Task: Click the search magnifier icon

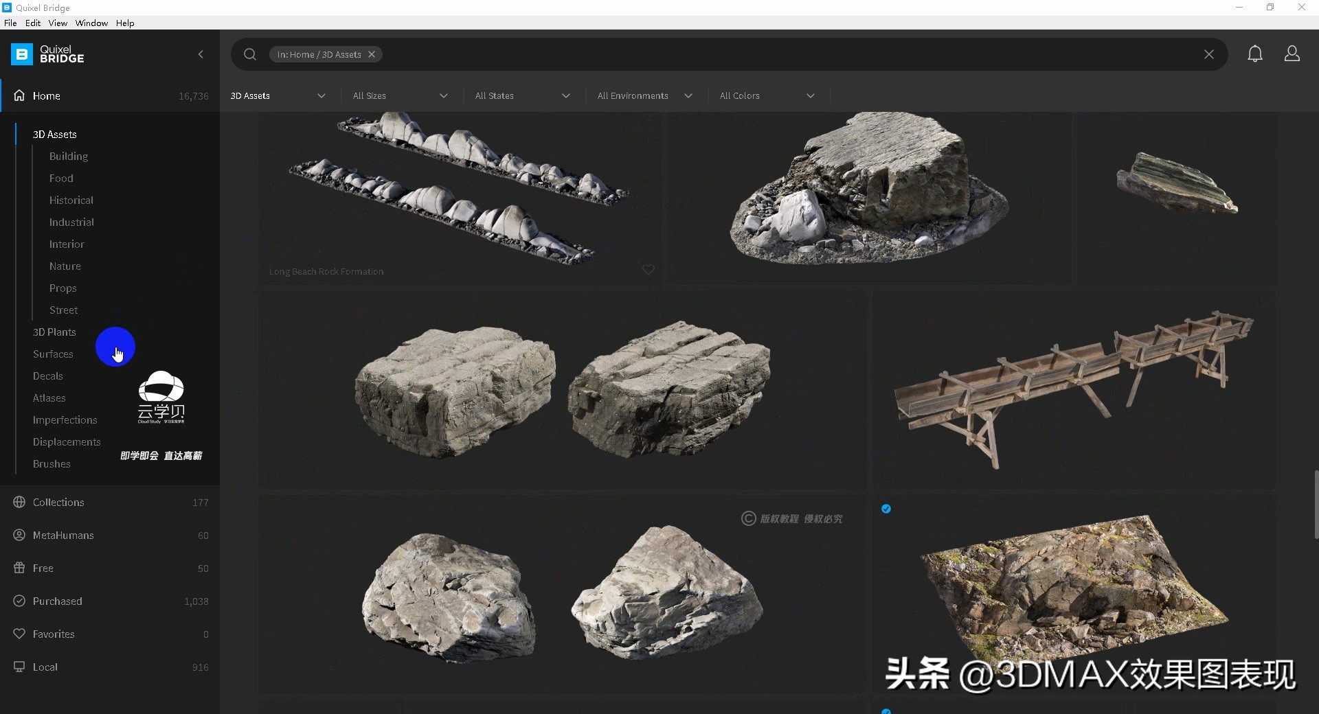Action: tap(250, 54)
